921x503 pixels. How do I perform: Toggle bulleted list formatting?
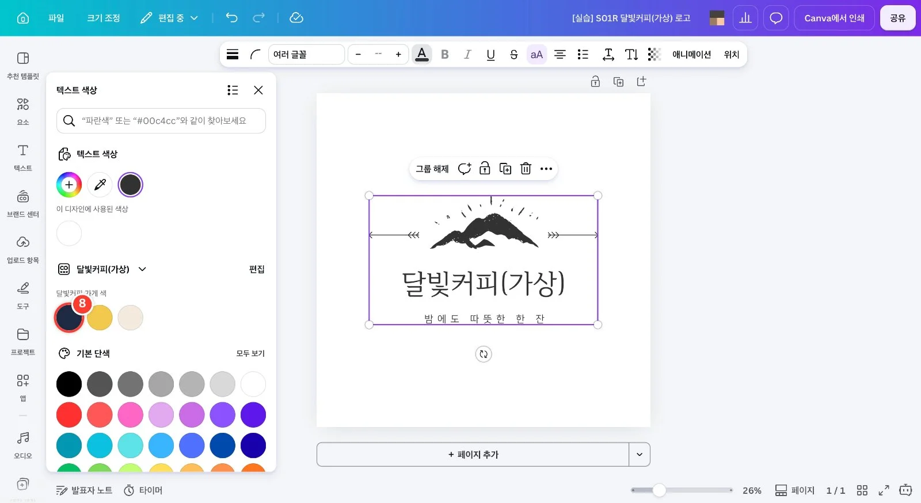[583, 54]
